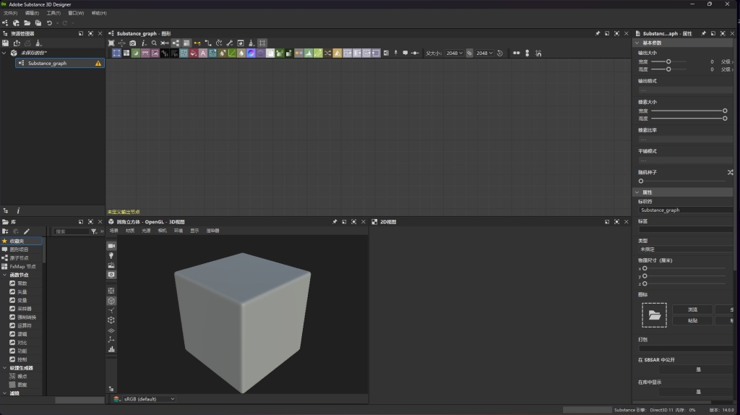Click the camera icon in 3D view sidebar
Viewport: 740px width, 415px height.
click(x=111, y=246)
